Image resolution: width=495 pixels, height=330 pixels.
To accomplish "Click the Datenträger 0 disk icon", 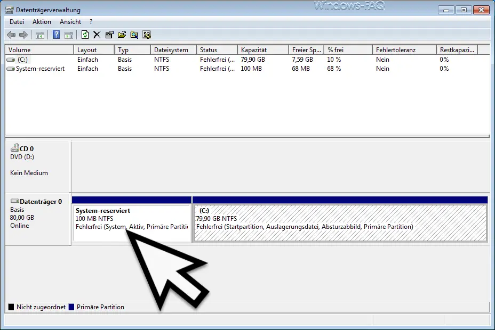I will tap(14, 201).
